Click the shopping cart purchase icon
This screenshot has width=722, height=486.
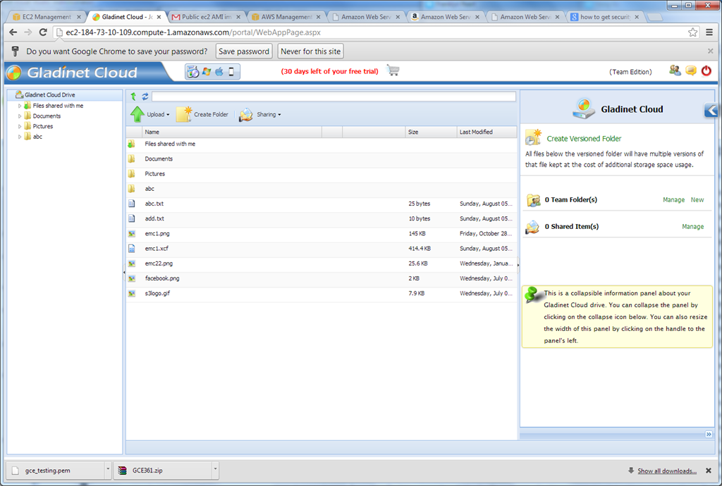click(393, 70)
